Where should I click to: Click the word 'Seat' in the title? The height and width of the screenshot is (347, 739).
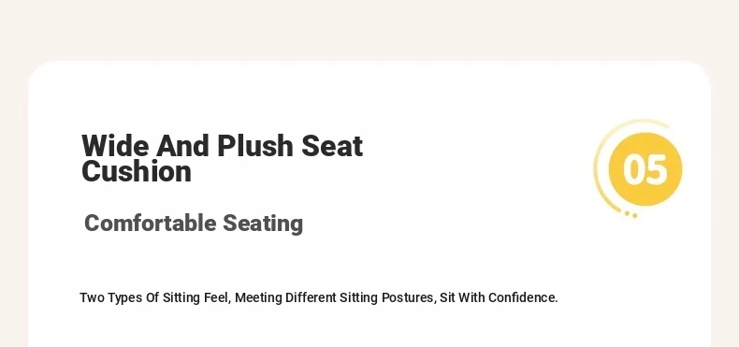tap(332, 146)
